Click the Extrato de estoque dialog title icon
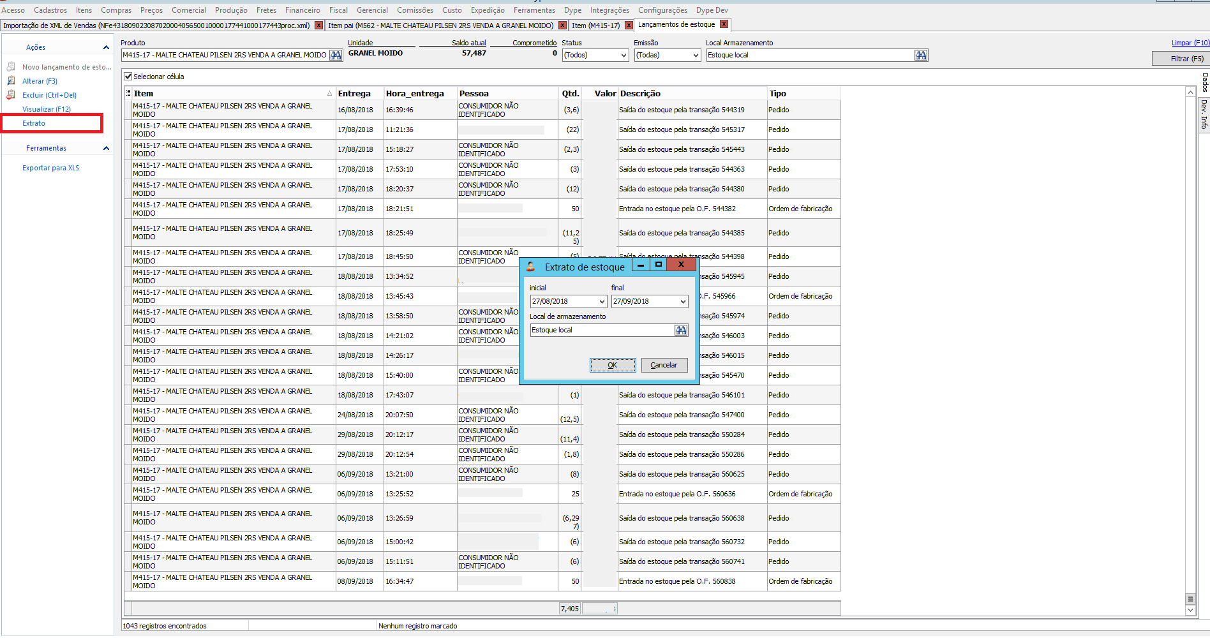 click(x=531, y=267)
